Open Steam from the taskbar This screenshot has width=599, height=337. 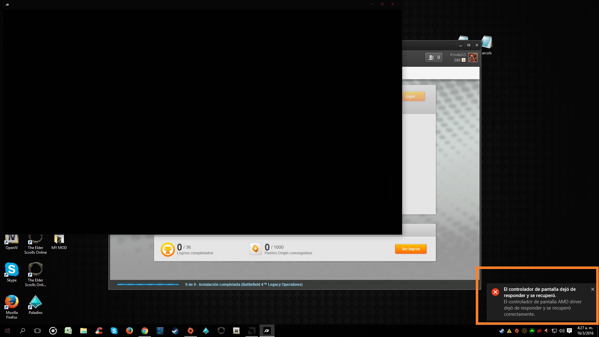pyautogui.click(x=175, y=331)
